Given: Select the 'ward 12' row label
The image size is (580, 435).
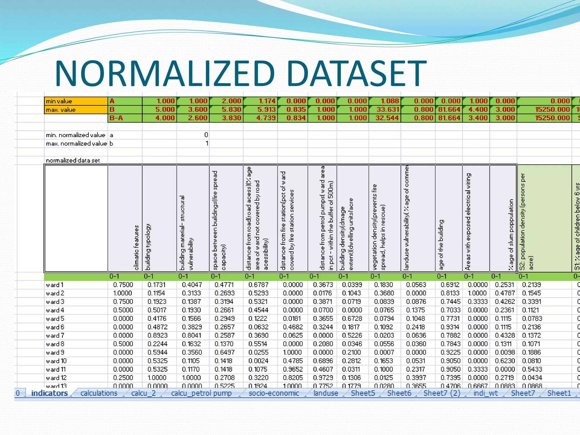Looking at the screenshot, I should (x=76, y=378).
